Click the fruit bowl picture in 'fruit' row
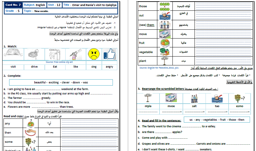Screen dimensions: 256x151 pyautogui.click(x=165, y=43)
